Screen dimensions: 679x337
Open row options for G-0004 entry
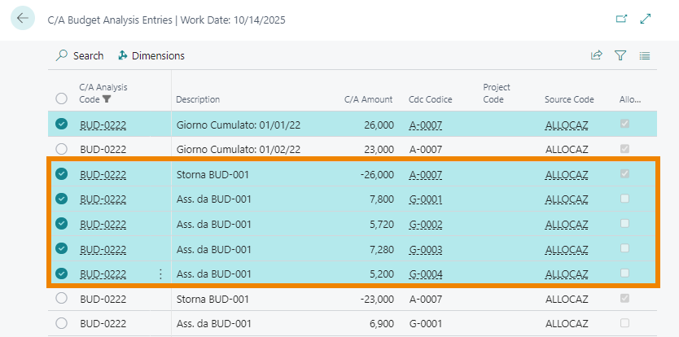pyautogui.click(x=160, y=274)
